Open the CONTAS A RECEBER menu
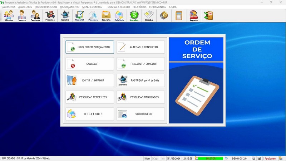This screenshot has height=161, width=286. coord(119,7)
